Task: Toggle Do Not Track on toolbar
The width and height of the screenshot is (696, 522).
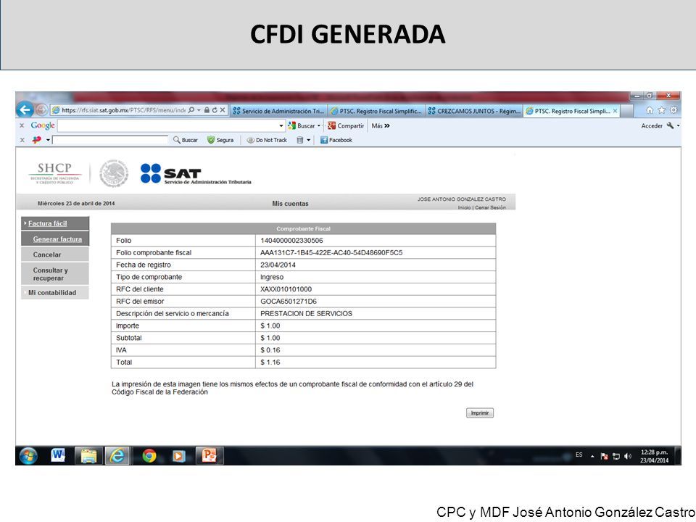Action: (267, 140)
